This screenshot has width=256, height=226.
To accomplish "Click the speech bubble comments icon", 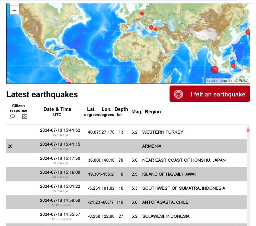I will (x=13, y=116).
